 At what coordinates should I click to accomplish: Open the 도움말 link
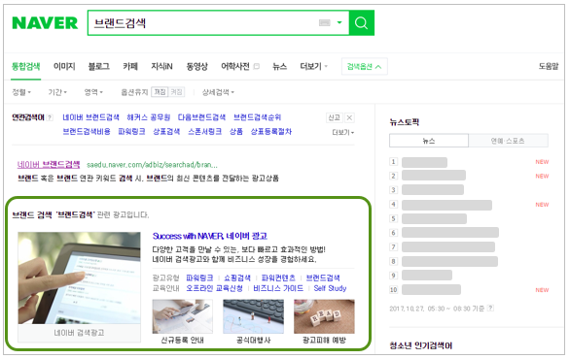549,66
